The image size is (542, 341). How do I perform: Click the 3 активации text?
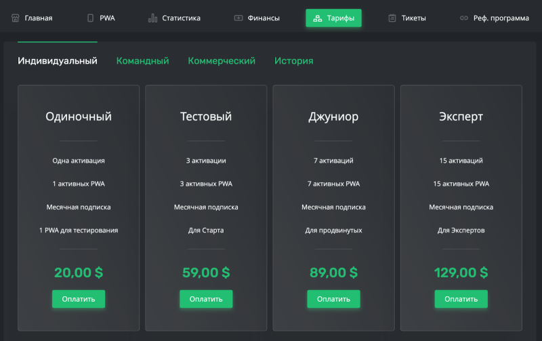(206, 161)
